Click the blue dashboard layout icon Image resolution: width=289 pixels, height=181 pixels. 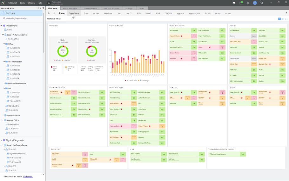click(x=279, y=19)
